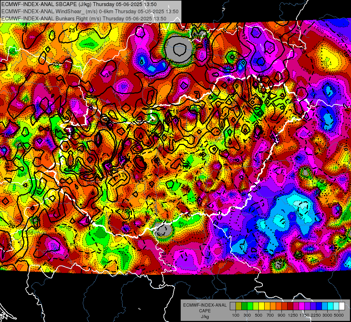351x322 pixels.
Task: Select the pure blue legend swatch after 2250
Action: pyautogui.click(x=319, y=306)
